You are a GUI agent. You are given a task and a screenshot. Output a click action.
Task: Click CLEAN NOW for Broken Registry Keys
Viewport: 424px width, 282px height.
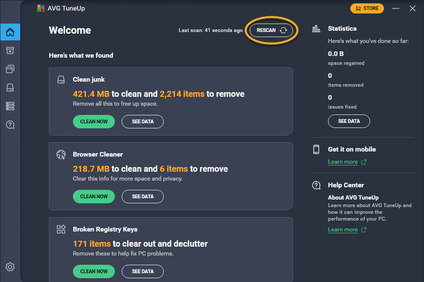pos(94,271)
